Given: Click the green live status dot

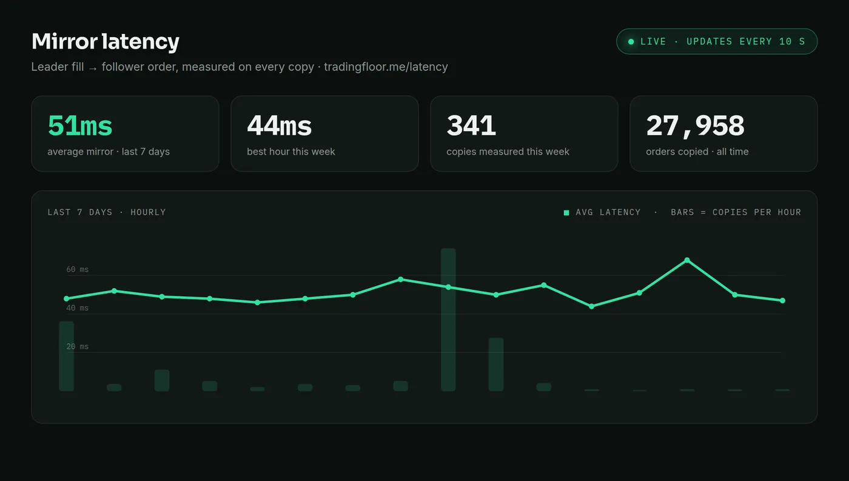Looking at the screenshot, I should coord(631,42).
